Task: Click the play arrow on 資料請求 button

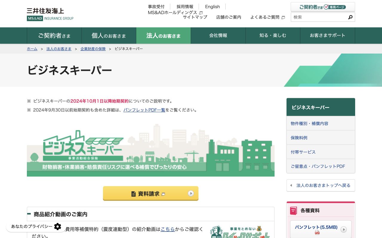Action: point(191,194)
